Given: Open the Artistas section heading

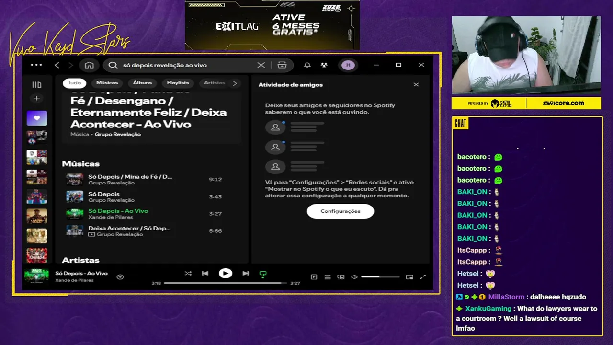Looking at the screenshot, I should tap(80, 260).
